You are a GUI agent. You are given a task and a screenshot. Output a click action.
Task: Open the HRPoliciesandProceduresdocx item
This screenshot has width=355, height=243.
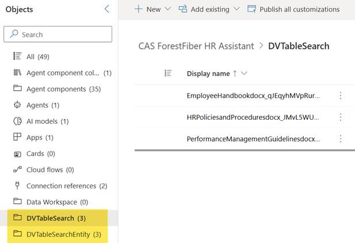253,117
